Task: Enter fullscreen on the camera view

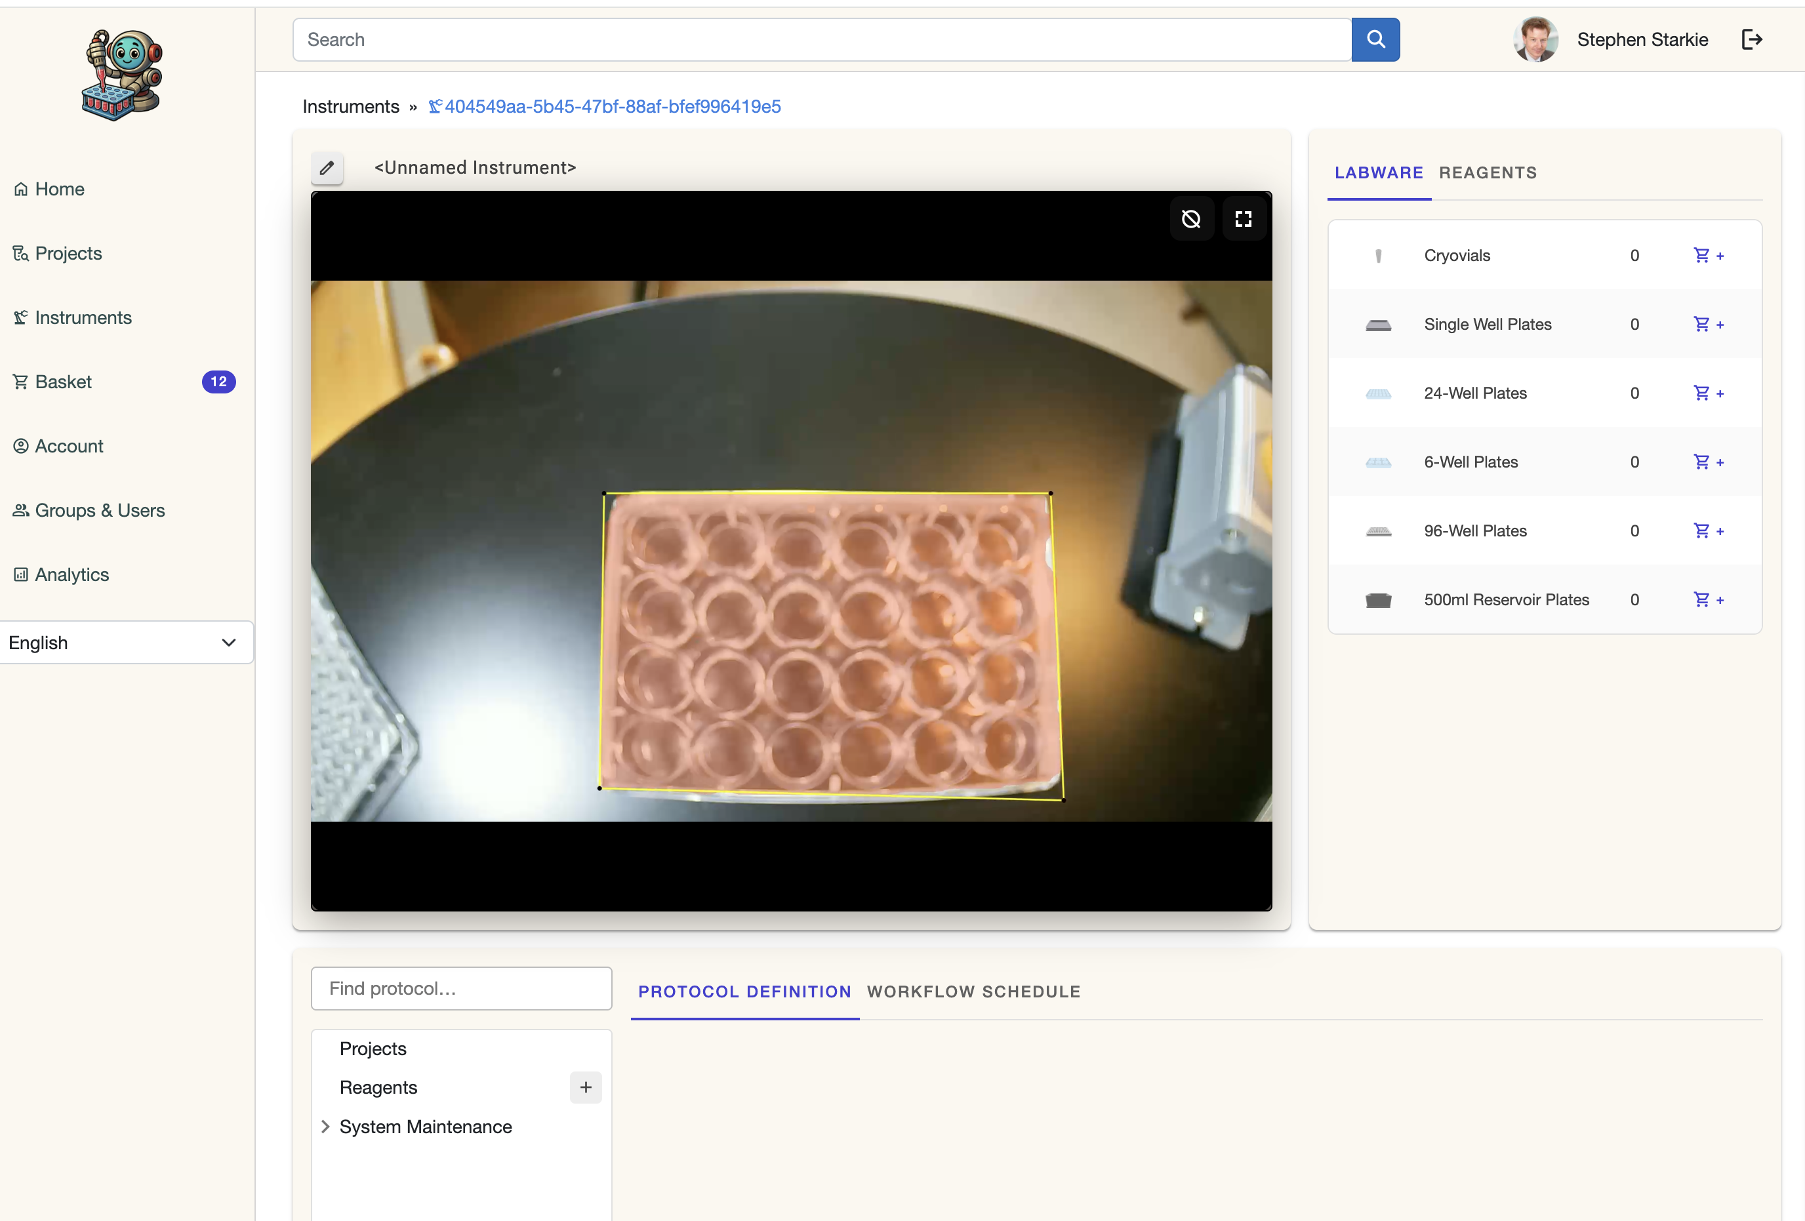Action: point(1243,219)
